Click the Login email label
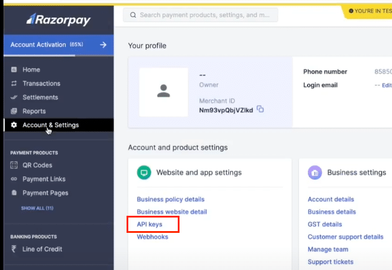This screenshot has width=392, height=270. pos(320,85)
